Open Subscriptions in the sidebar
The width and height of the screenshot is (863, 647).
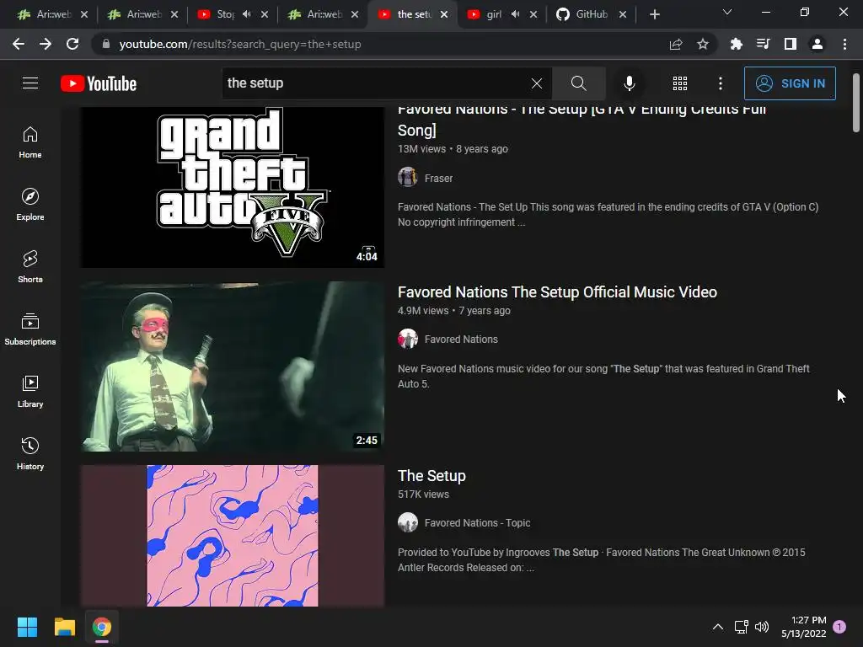[30, 329]
